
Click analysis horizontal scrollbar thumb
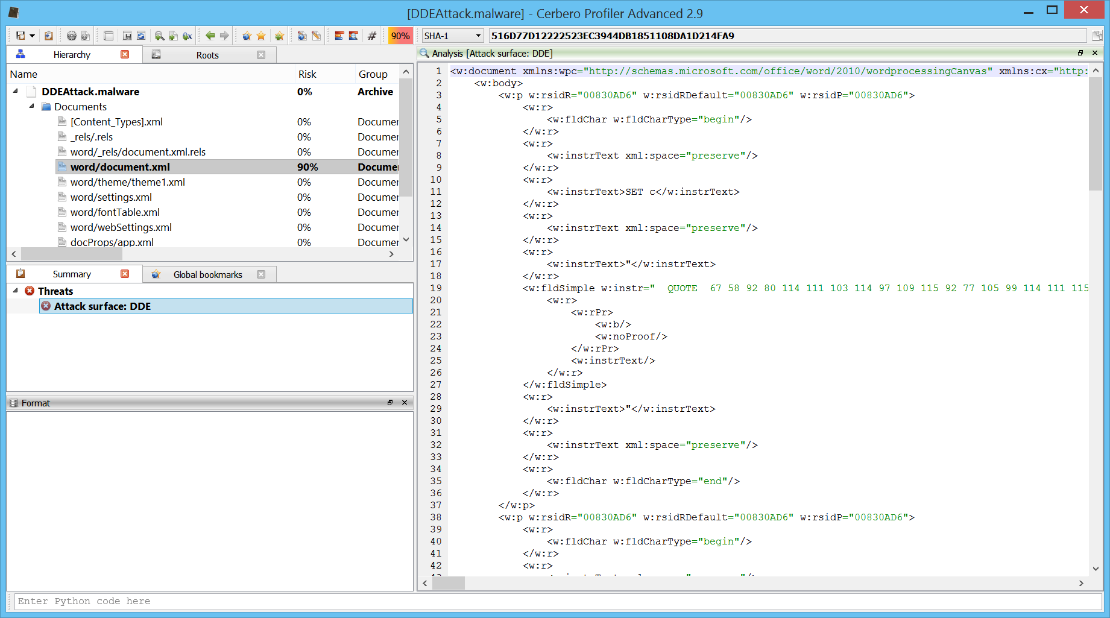pyautogui.click(x=449, y=583)
